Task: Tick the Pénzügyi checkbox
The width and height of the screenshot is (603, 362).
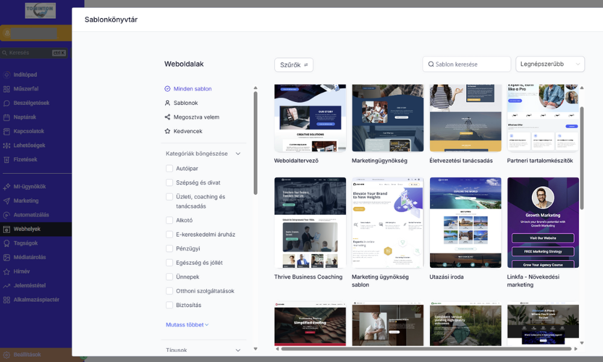Action: [169, 249]
